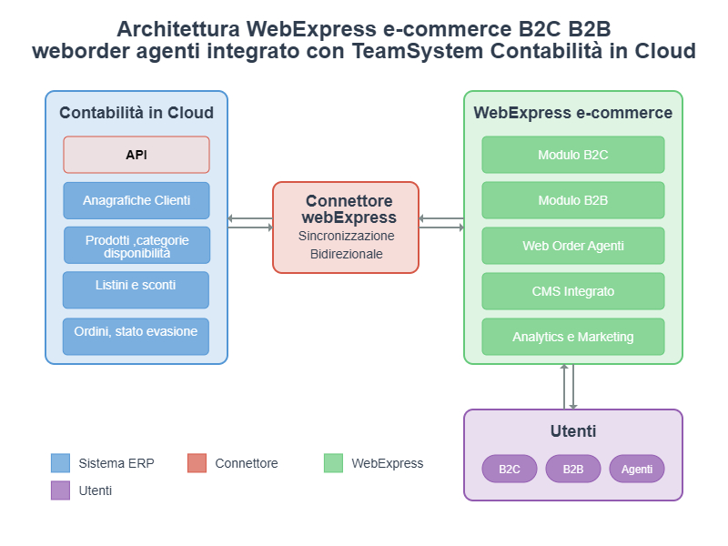Select the Modulo B2B block
The height and width of the screenshot is (546, 728).
(573, 200)
